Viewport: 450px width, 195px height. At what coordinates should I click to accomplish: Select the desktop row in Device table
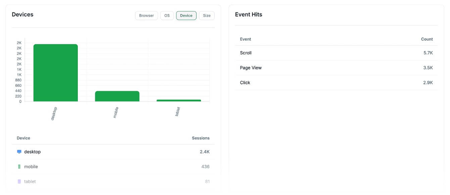[113, 152]
